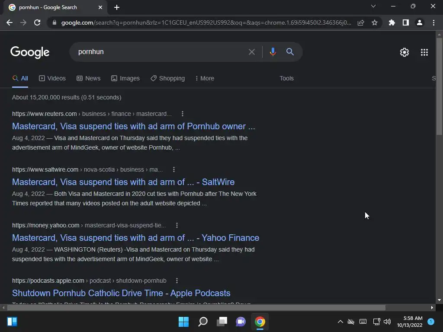
Task: Click the podcasts.apple.com URL breadcrumb
Action: pyautogui.click(x=89, y=281)
